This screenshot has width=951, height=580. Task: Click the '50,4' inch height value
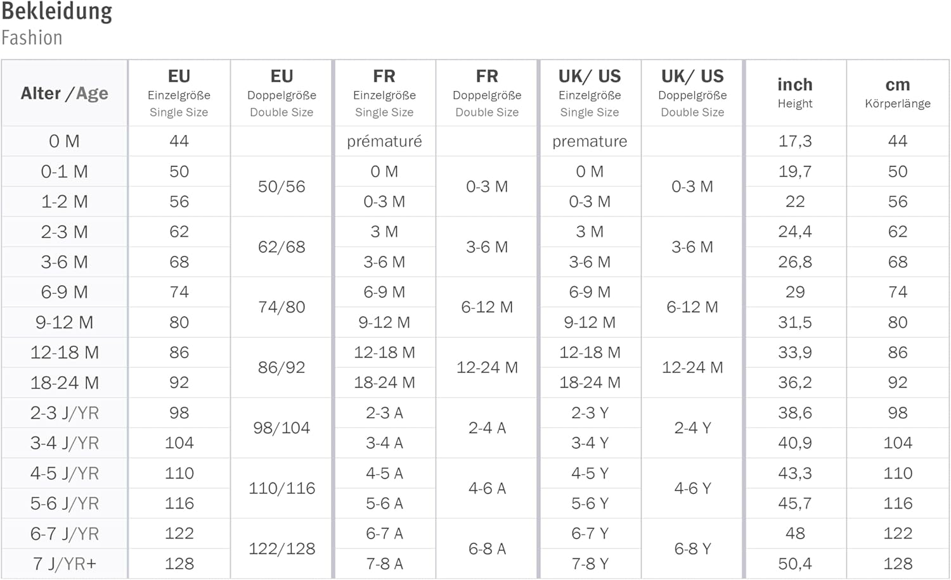(x=795, y=564)
